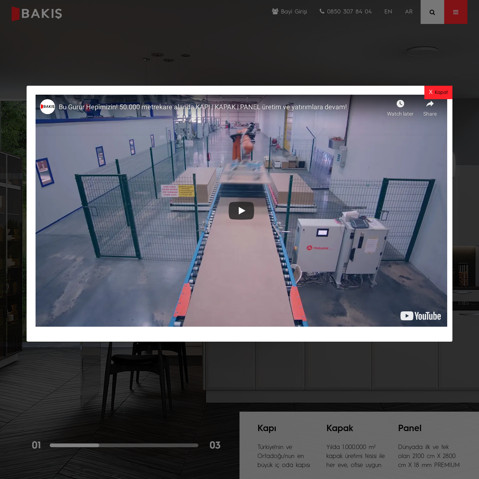Open the Bayi Girişi dealer login link
This screenshot has height=479, width=479.
294,12
